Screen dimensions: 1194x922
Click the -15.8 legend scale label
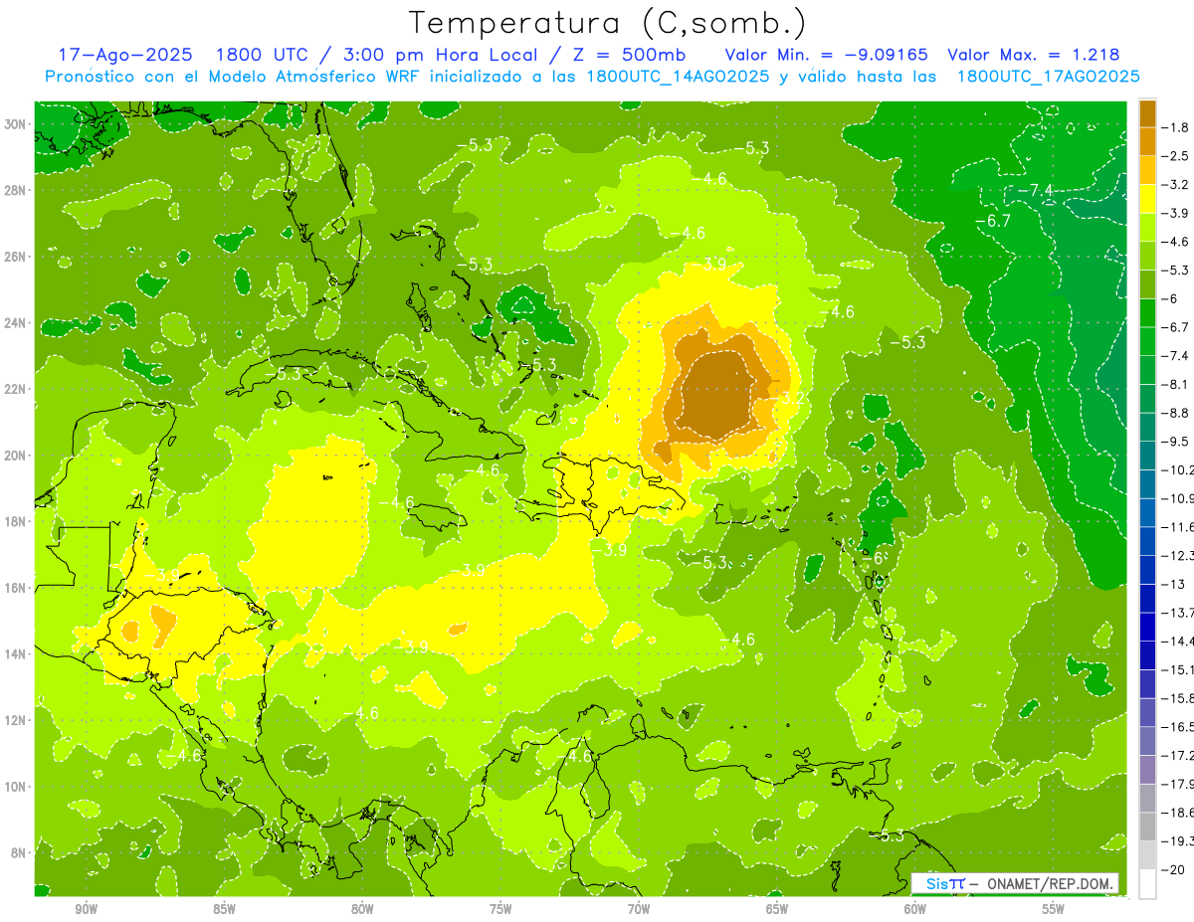point(1177,697)
